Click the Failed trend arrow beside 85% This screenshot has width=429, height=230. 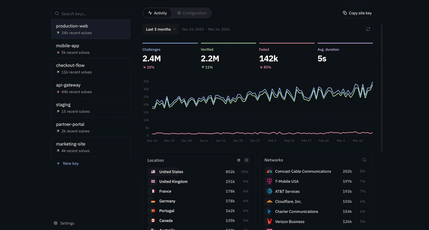click(261, 67)
